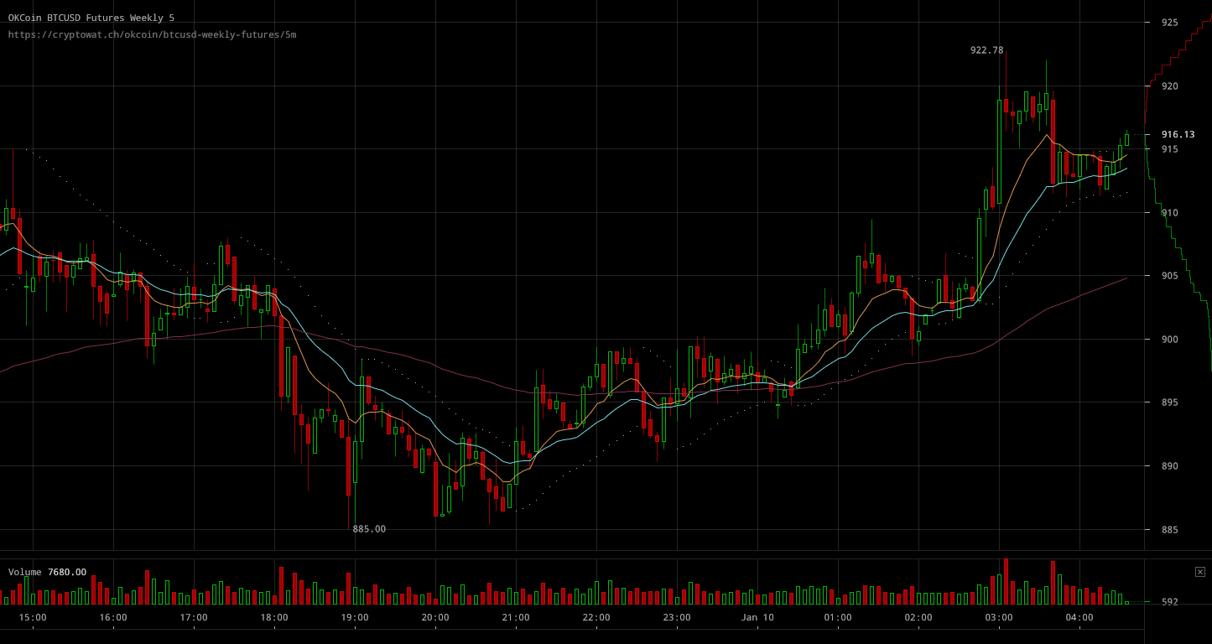Click the 20:00 time axis label

tap(435, 618)
